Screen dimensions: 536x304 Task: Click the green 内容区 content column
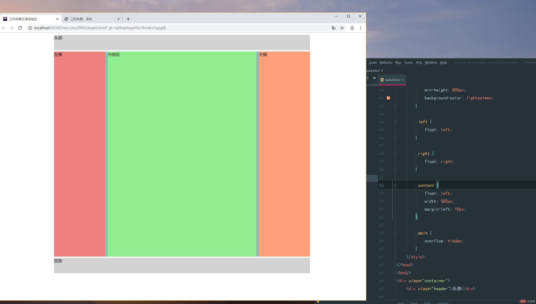tap(182, 154)
